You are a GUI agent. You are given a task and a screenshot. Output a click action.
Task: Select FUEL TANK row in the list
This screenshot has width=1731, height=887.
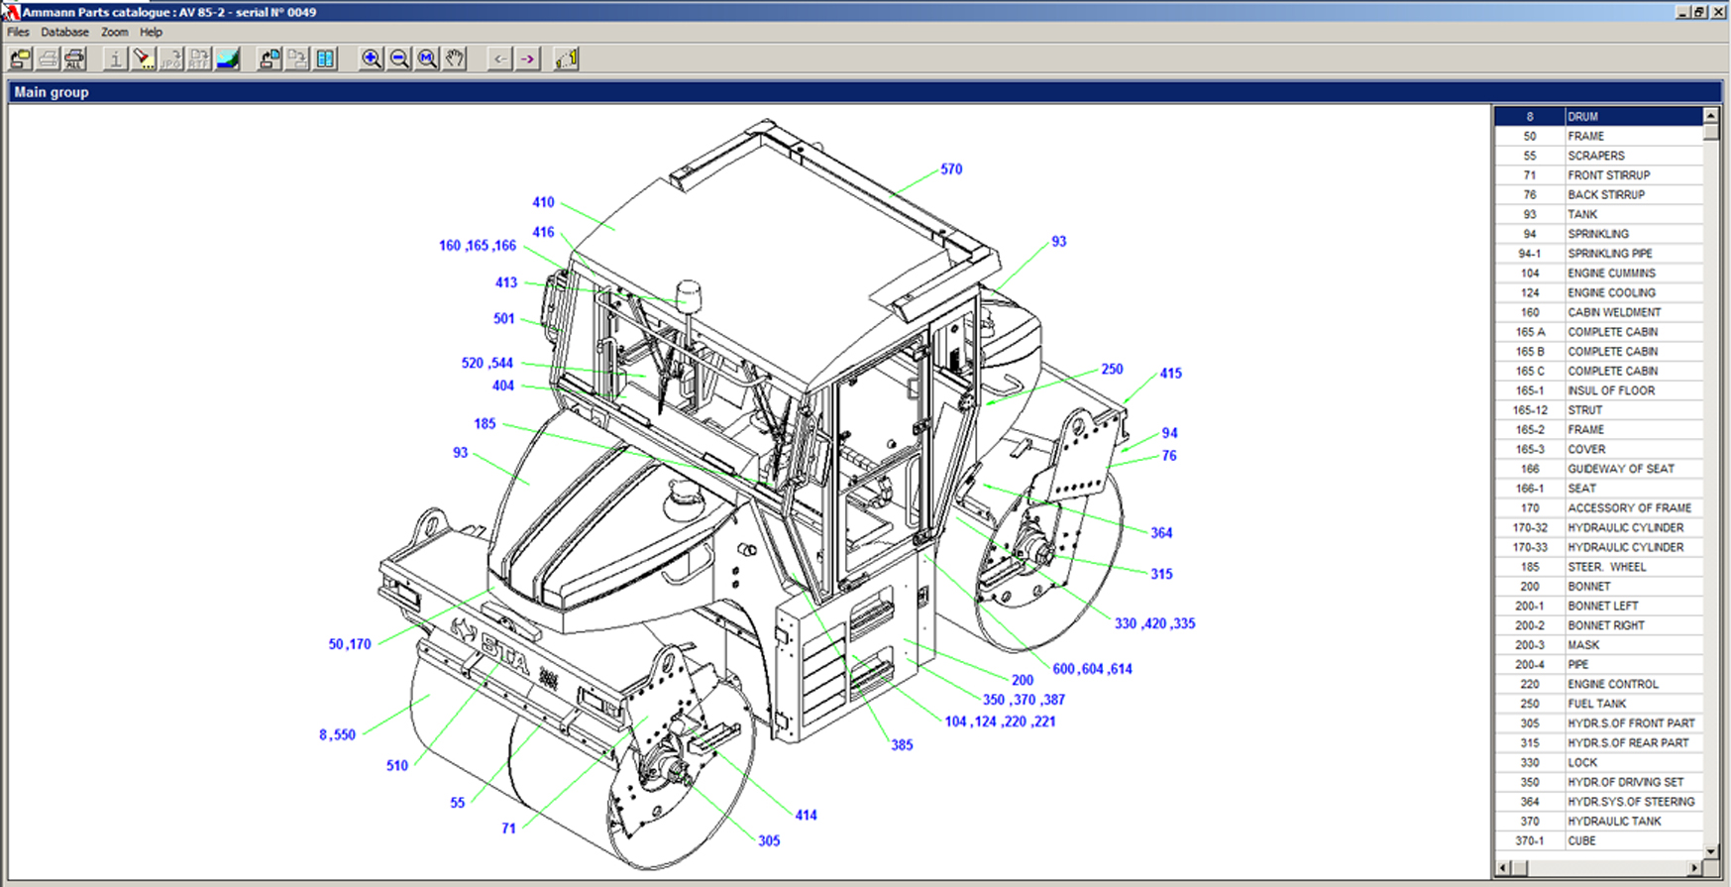pyautogui.click(x=1596, y=704)
